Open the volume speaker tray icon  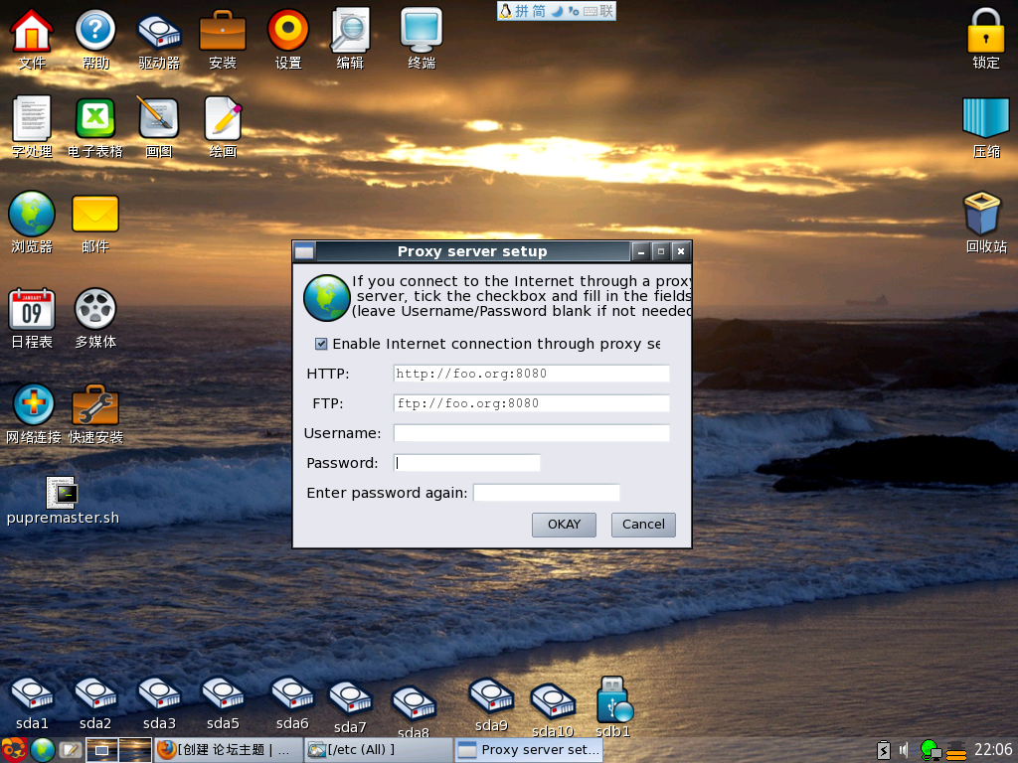point(905,751)
